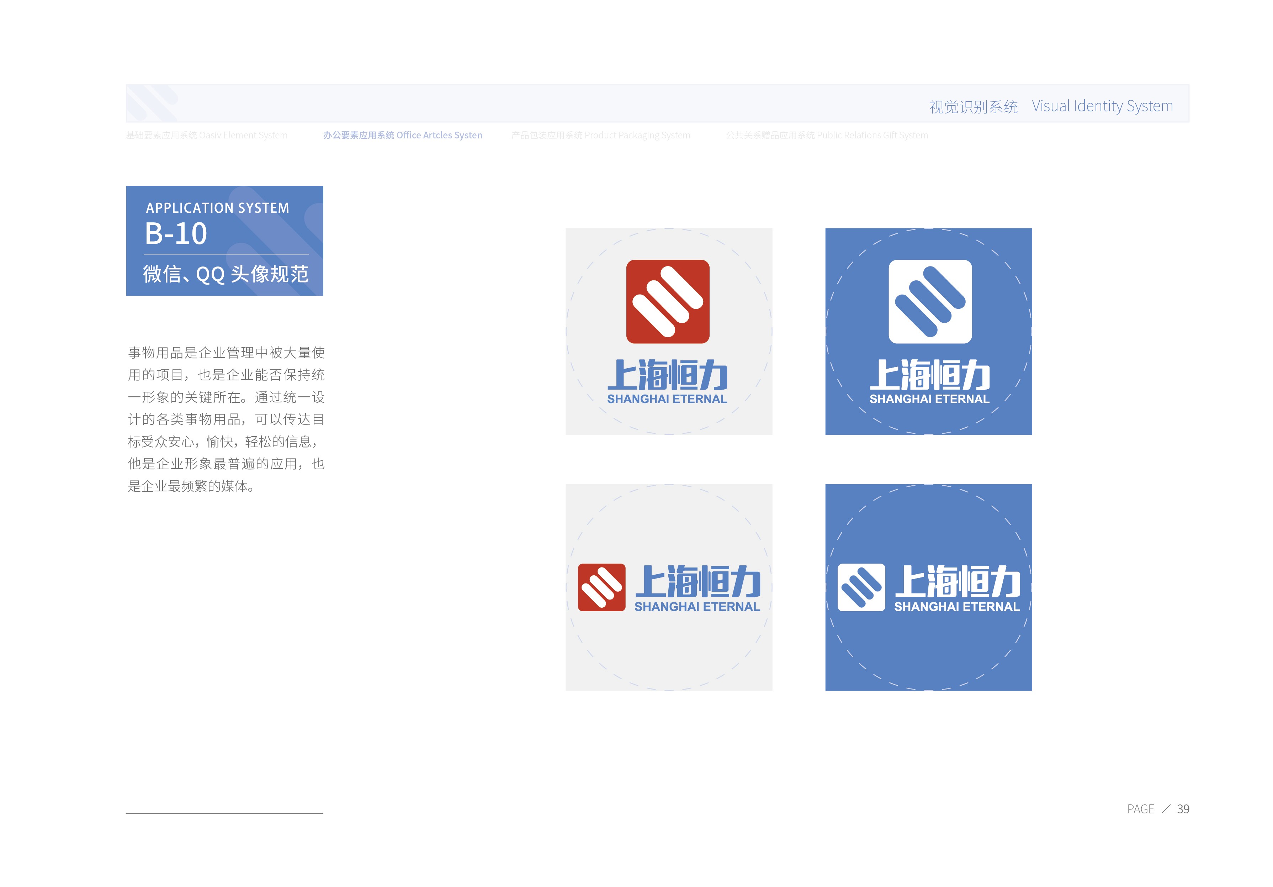Select the line 标受众安心，愉快，轻松的信息，

(x=223, y=442)
